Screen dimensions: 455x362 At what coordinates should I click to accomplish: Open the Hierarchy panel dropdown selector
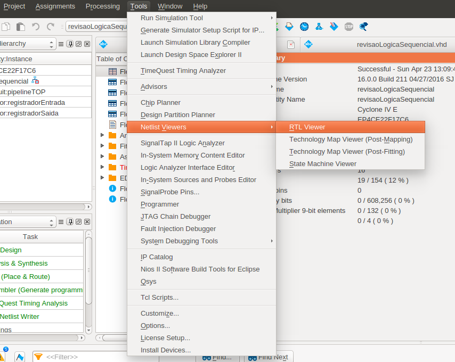tap(27, 44)
